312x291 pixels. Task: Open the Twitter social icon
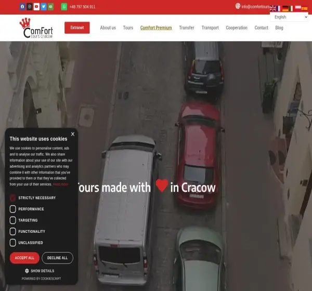coord(44,7)
